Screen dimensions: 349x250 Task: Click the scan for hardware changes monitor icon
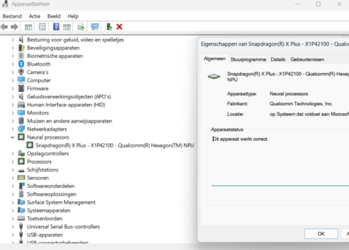pyautogui.click(x=95, y=27)
